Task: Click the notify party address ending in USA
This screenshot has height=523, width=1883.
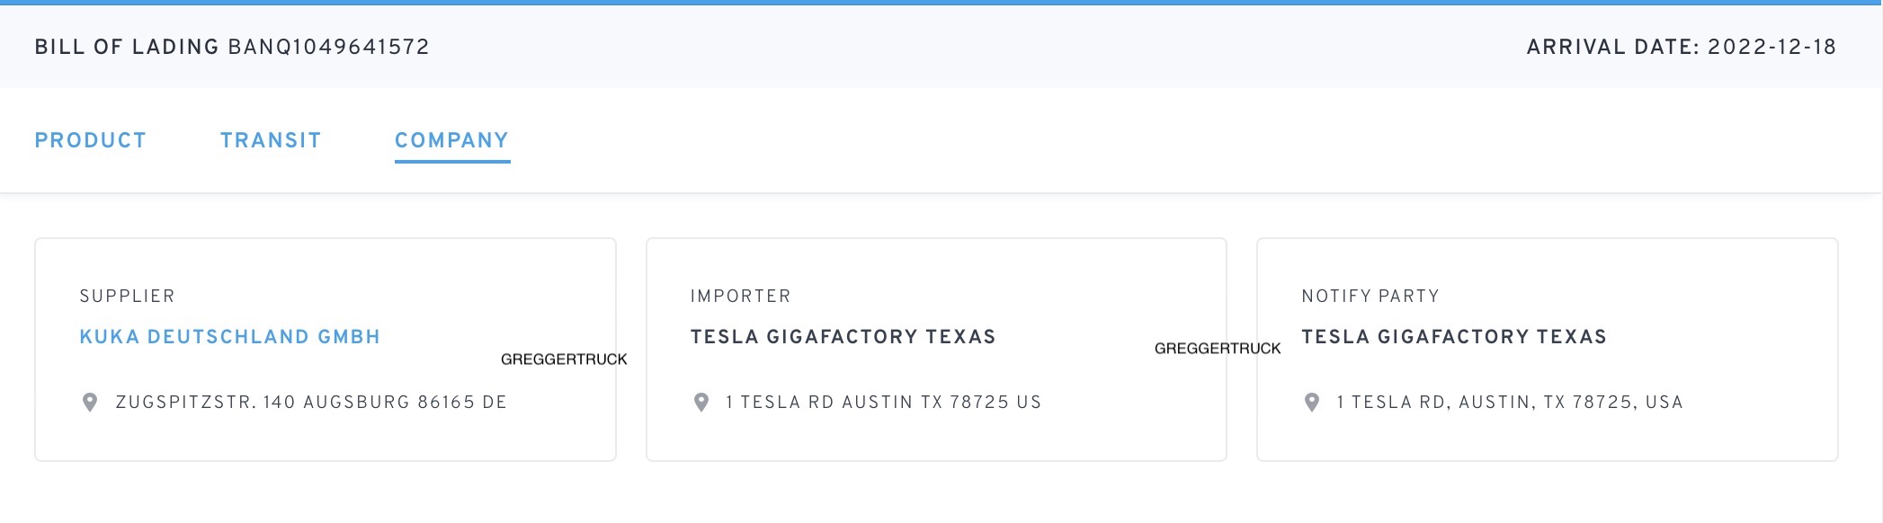Action: [x=1509, y=403]
